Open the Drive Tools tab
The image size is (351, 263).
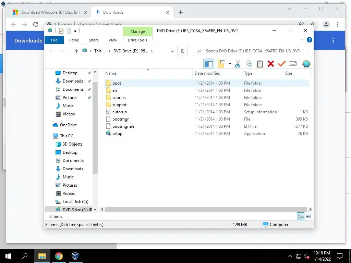click(137, 40)
